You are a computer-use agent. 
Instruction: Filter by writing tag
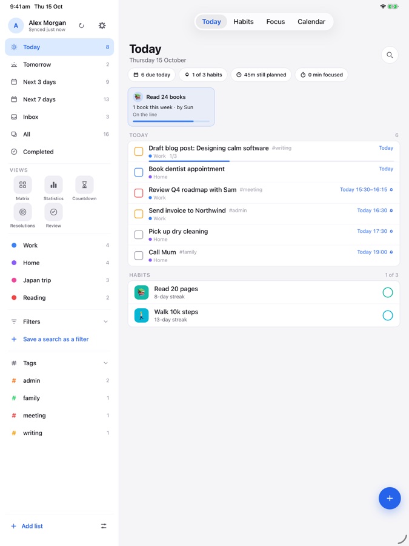(59, 433)
